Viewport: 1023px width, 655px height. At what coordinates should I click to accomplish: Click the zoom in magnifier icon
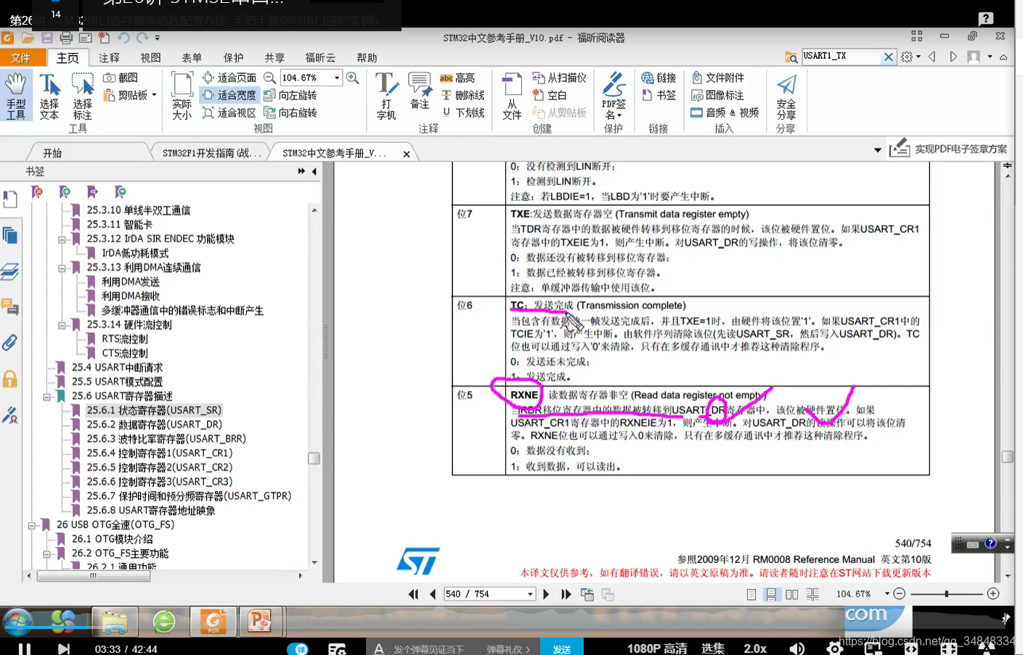pyautogui.click(x=353, y=78)
